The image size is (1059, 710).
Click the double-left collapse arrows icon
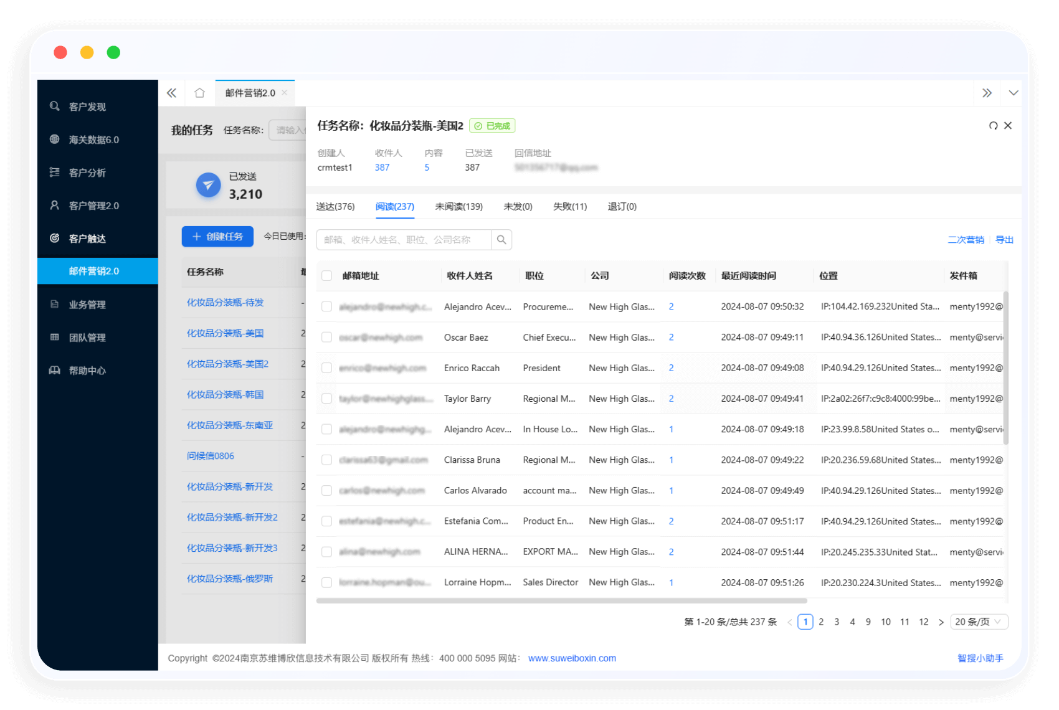[171, 93]
